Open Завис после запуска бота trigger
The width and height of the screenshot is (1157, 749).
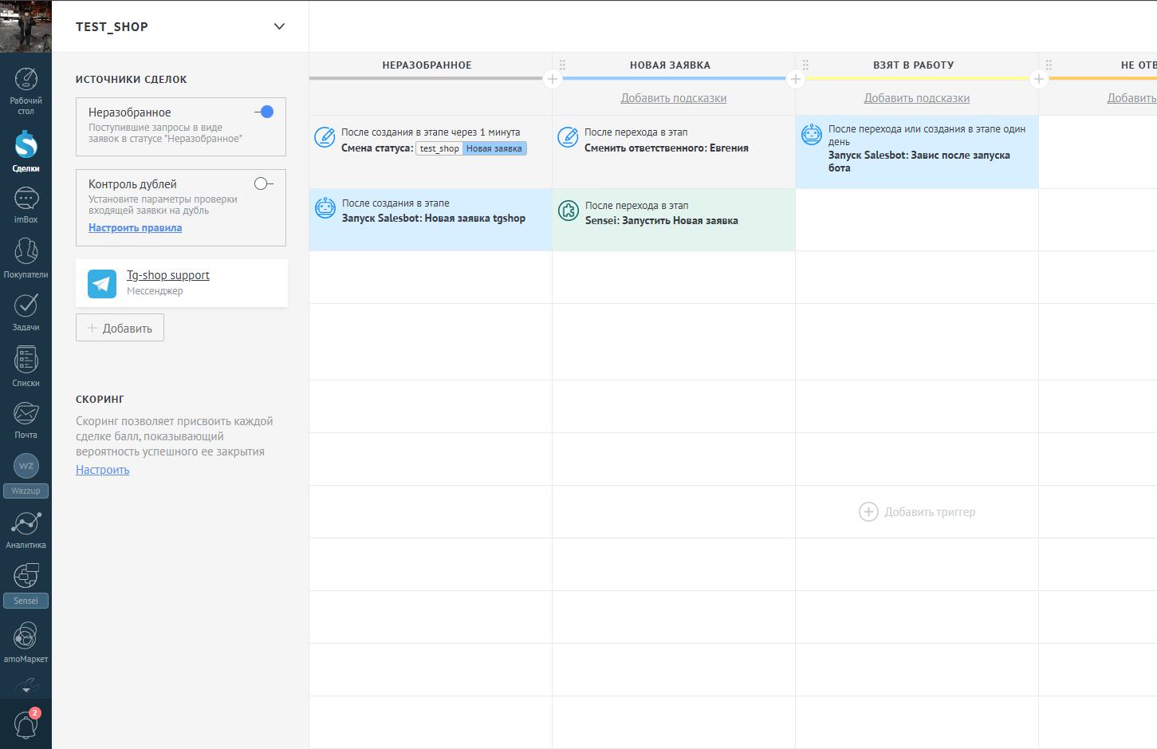(917, 152)
